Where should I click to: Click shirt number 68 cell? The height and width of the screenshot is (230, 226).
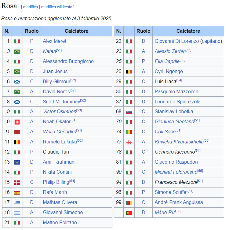(118, 111)
